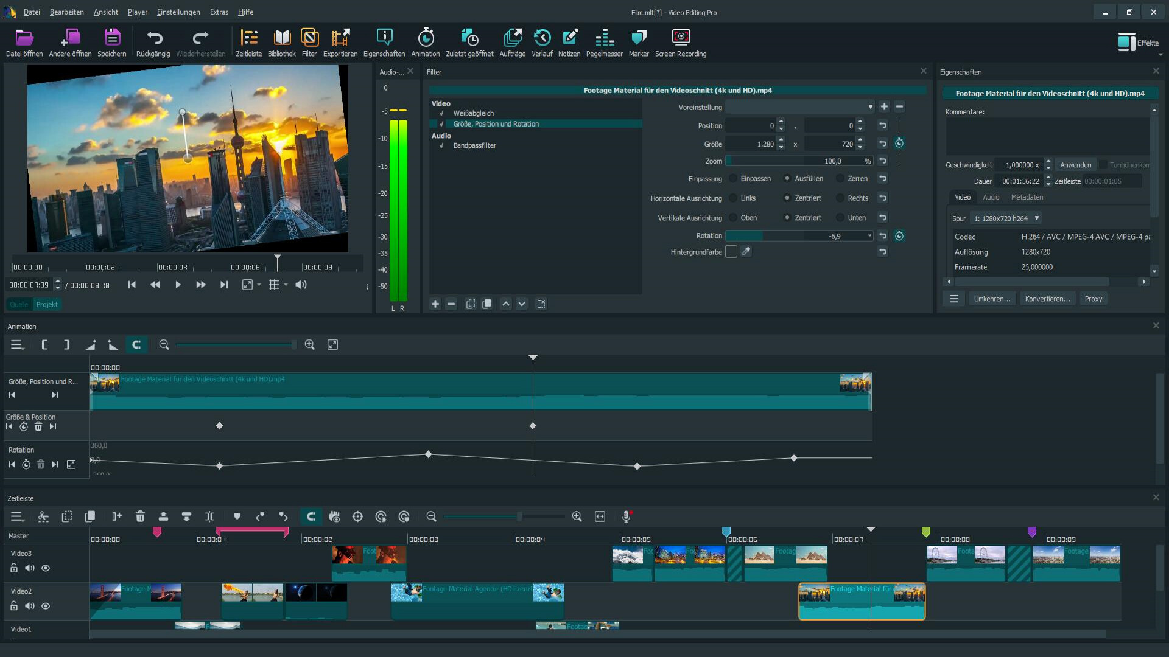Open the Voreinstellung dropdown in the filter panel
Image resolution: width=1169 pixels, height=657 pixels.
(872, 106)
